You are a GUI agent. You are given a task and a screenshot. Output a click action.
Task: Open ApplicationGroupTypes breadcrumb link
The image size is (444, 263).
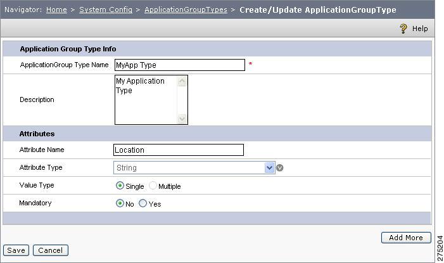coord(186,10)
